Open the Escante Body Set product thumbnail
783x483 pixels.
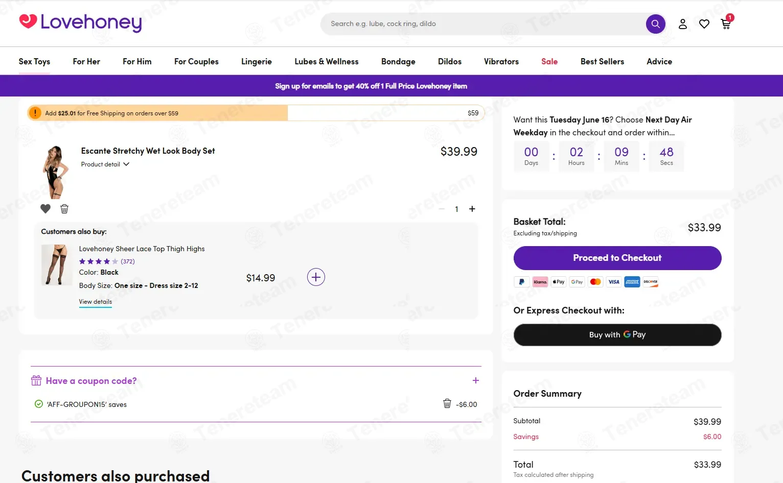pyautogui.click(x=55, y=172)
